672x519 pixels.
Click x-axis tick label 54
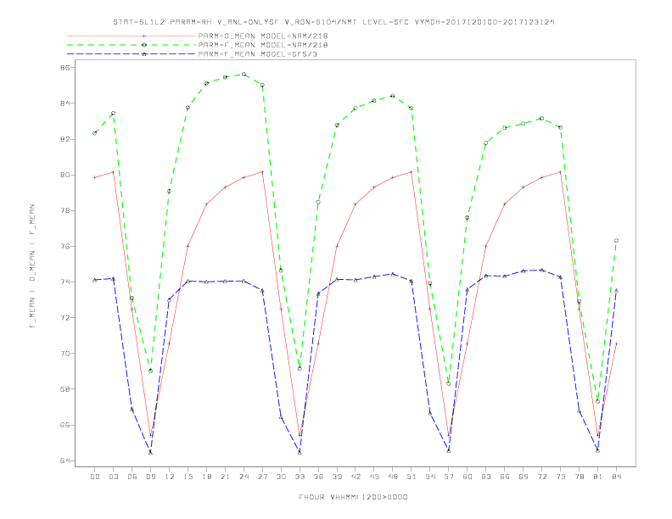point(430,477)
